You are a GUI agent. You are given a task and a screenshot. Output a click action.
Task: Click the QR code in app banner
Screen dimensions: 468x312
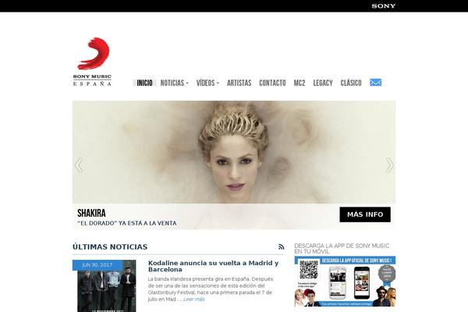[x=309, y=270]
